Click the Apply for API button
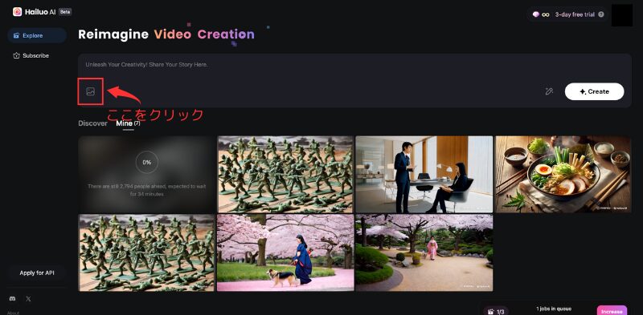 coord(37,273)
